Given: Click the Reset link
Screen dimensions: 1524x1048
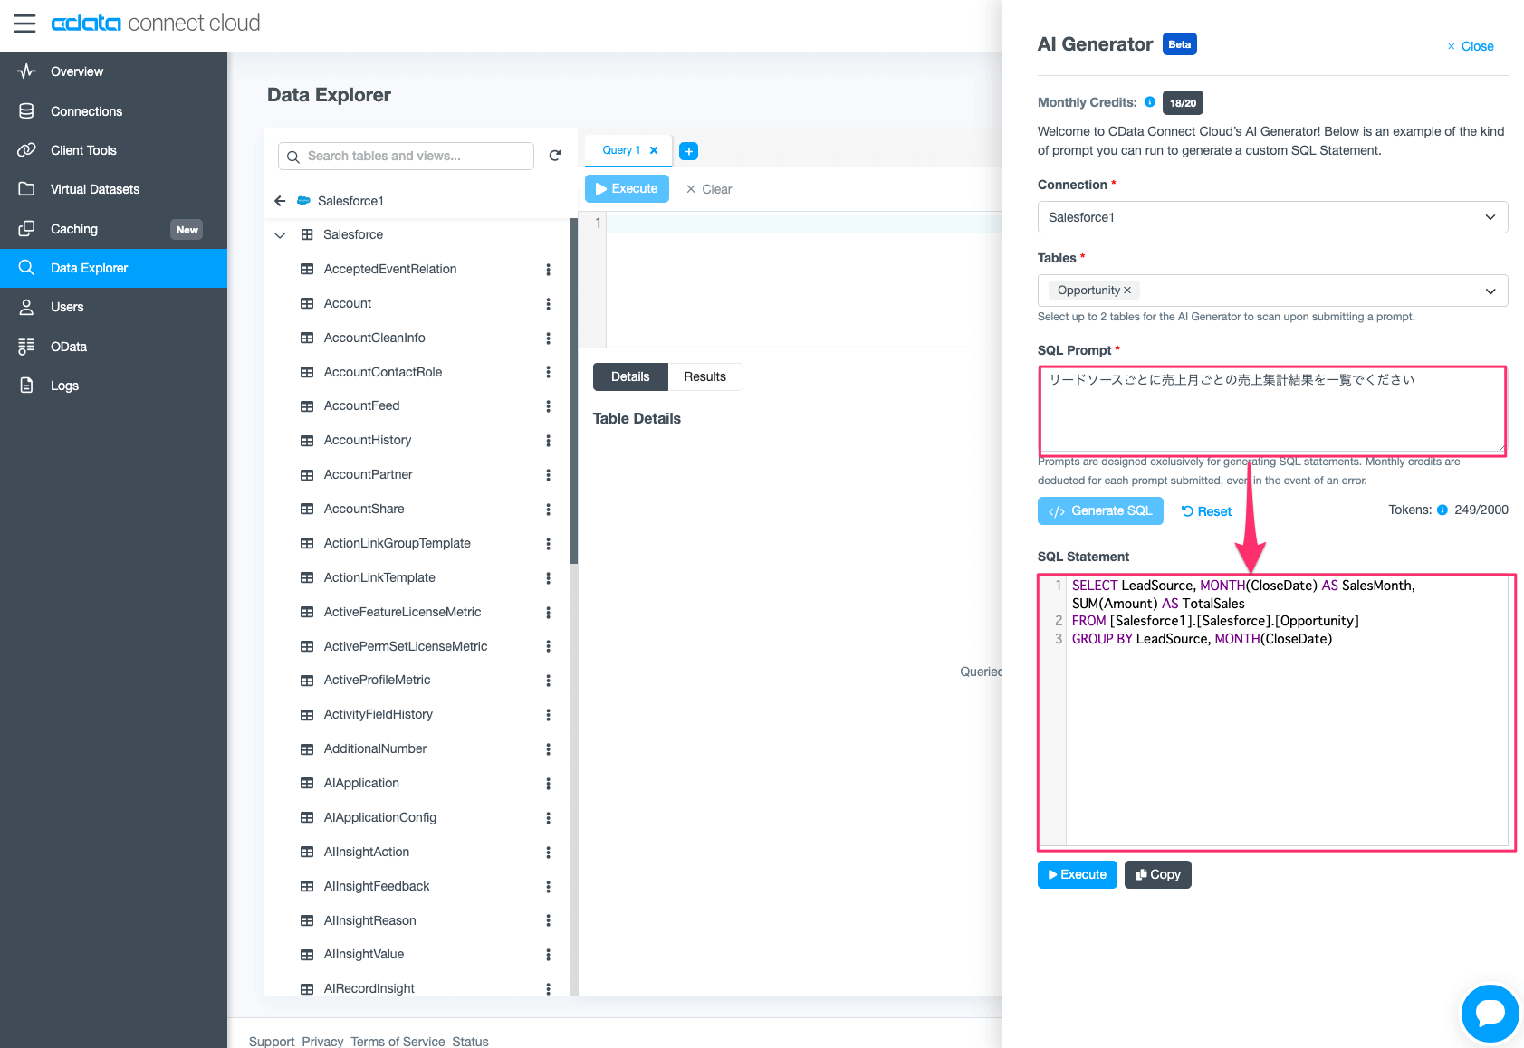Looking at the screenshot, I should pos(1206,511).
